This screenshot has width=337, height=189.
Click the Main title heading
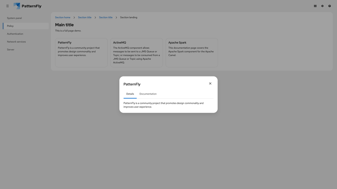[x=64, y=25]
